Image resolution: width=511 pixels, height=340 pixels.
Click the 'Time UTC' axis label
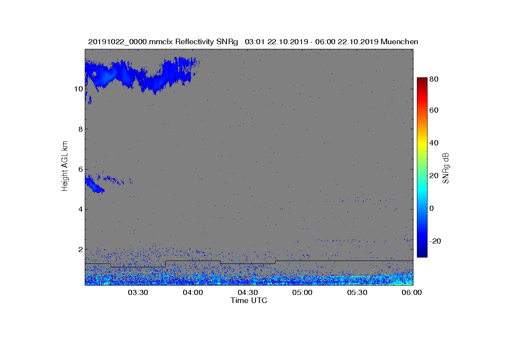coord(249,300)
